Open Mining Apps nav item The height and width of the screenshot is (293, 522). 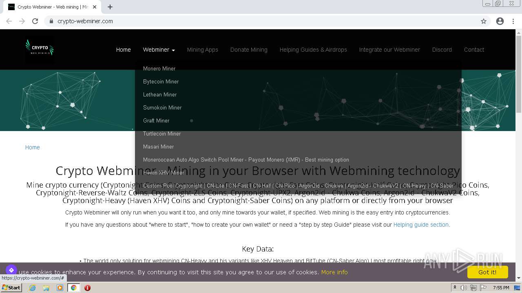pos(202,50)
